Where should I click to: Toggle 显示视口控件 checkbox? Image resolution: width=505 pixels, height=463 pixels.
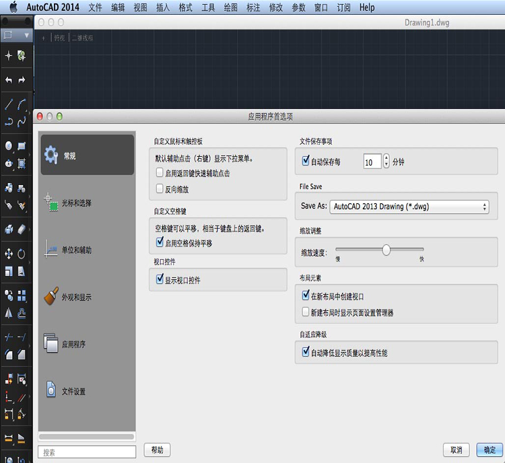[x=160, y=279]
